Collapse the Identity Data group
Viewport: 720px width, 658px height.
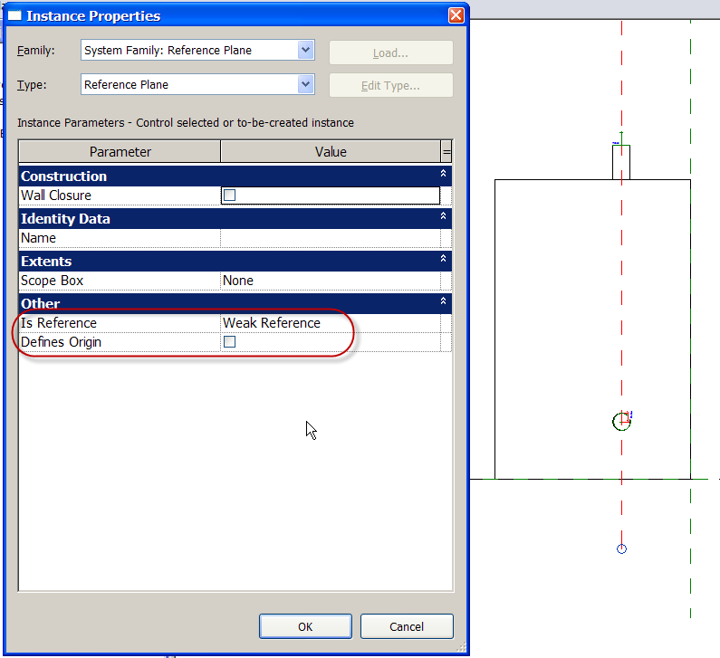[x=443, y=215]
